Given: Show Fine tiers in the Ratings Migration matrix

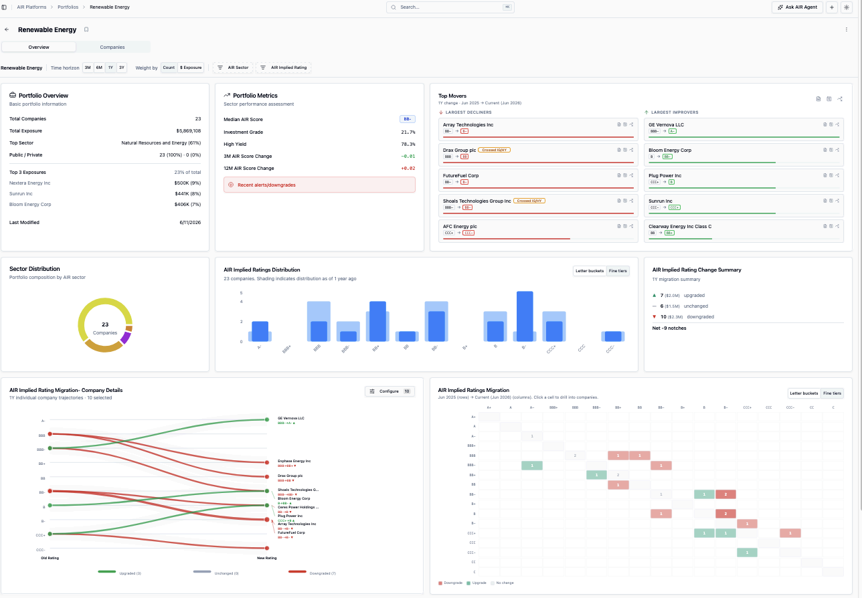Looking at the screenshot, I should [832, 393].
